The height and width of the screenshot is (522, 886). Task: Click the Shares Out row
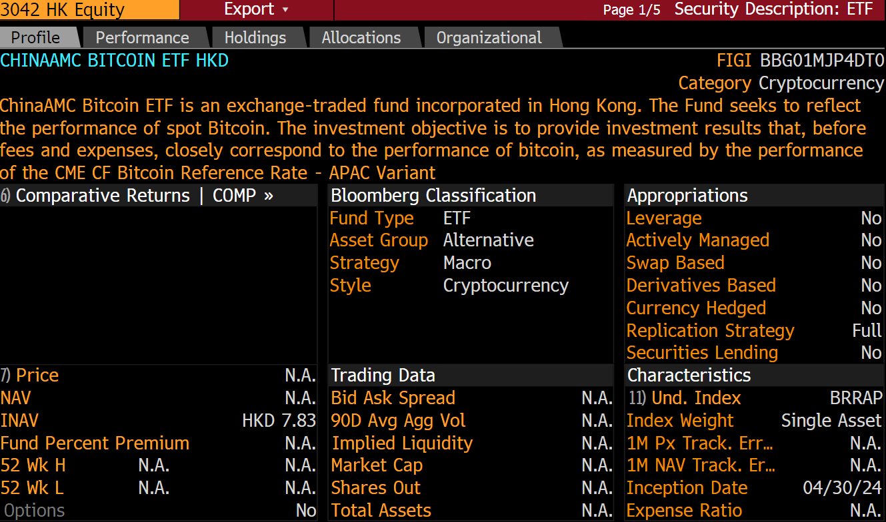click(x=471, y=488)
